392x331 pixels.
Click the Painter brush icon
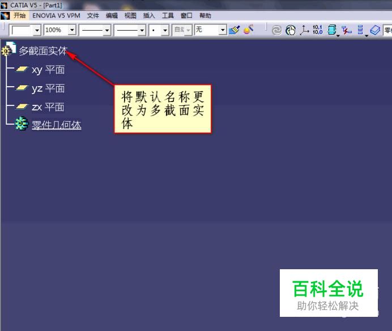click(235, 30)
